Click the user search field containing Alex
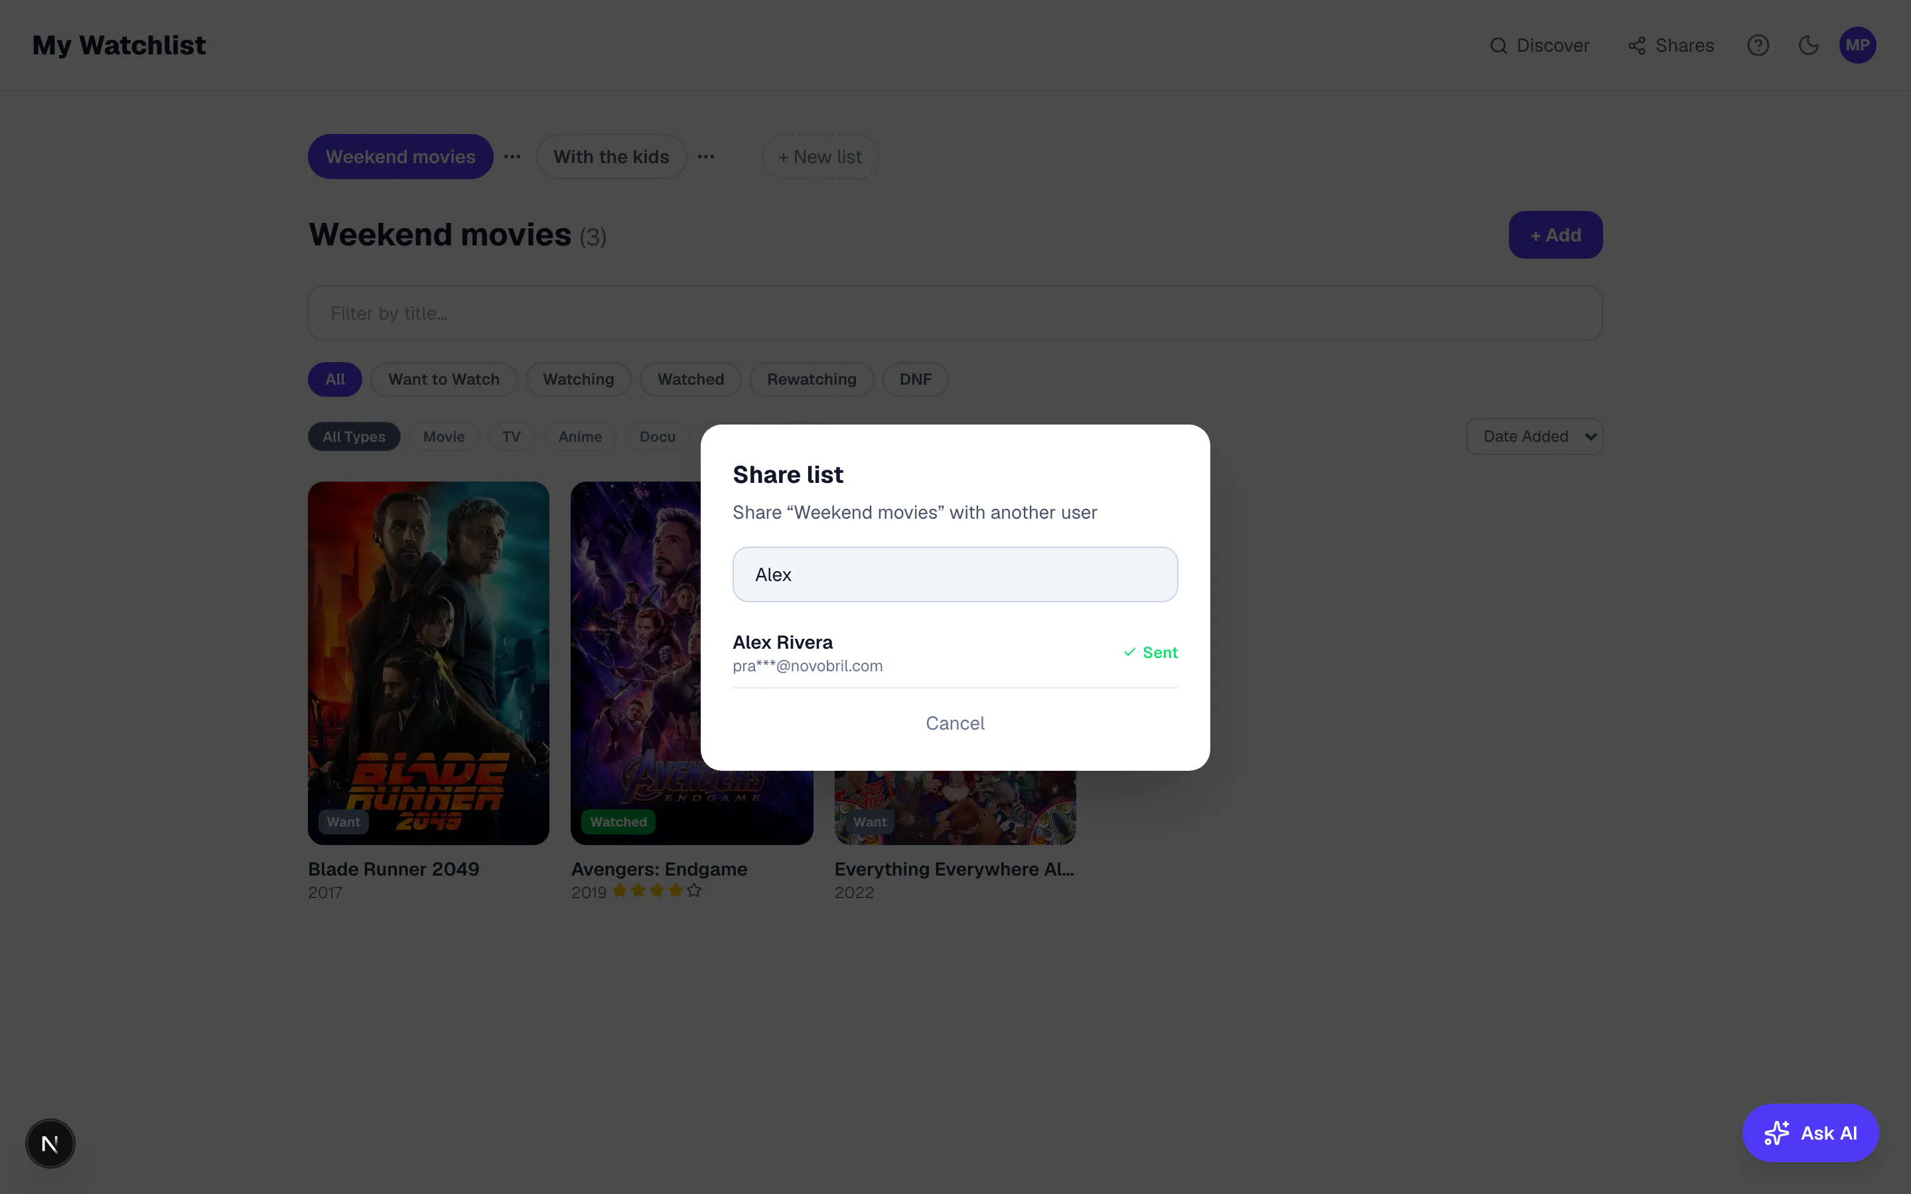The height and width of the screenshot is (1194, 1911). click(955, 574)
